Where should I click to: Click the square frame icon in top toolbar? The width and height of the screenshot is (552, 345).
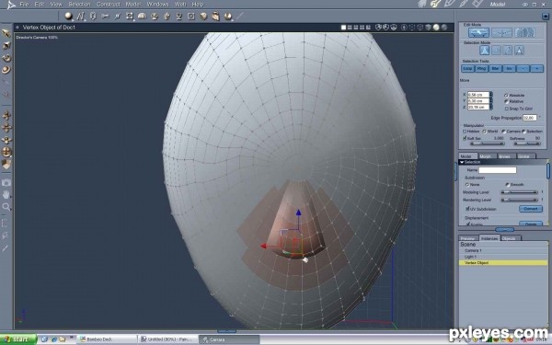[191, 17]
